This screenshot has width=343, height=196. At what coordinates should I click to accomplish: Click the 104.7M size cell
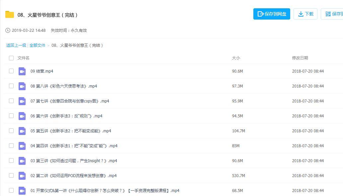[238, 131]
